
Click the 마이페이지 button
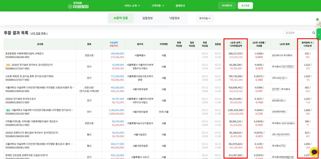[x=227, y=6]
